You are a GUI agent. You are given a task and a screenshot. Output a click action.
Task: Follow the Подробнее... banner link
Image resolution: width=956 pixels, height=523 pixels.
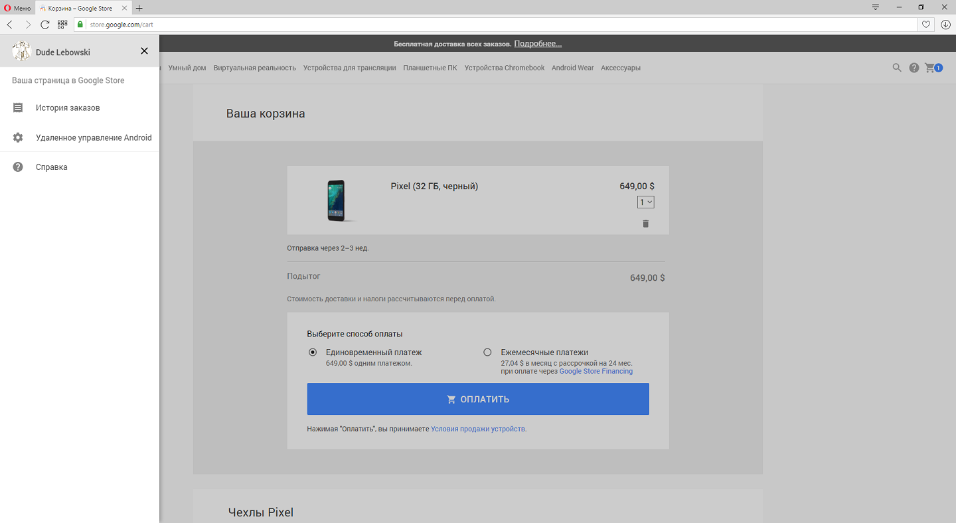pos(538,44)
